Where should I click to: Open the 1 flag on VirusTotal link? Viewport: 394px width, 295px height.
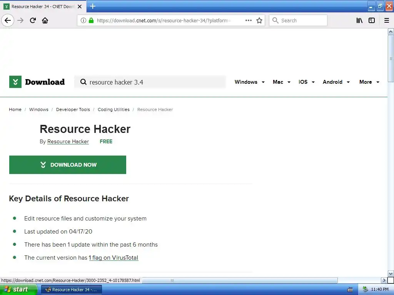click(114, 258)
